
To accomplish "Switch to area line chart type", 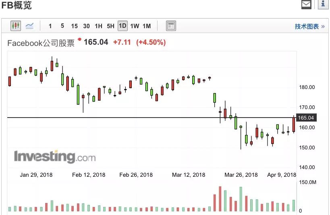I will point(29,26).
